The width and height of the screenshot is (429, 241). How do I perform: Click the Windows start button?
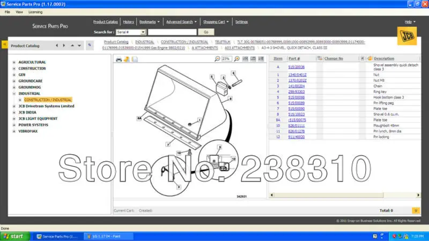[x=15, y=236]
